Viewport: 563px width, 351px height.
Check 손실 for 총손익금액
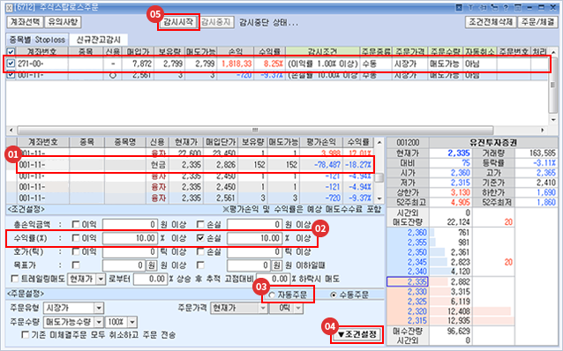[200, 225]
